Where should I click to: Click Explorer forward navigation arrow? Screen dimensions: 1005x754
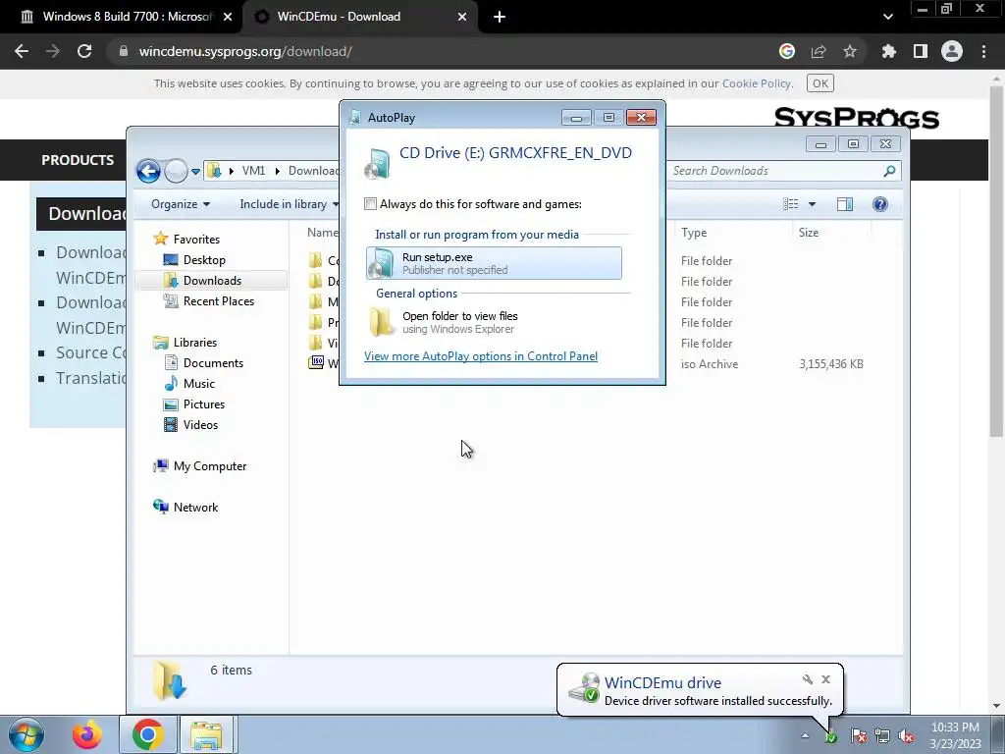click(x=176, y=171)
